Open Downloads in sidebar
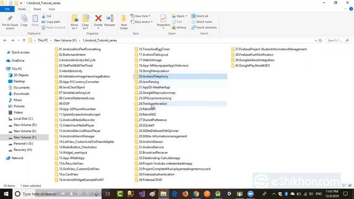 pyautogui.click(x=18, y=93)
